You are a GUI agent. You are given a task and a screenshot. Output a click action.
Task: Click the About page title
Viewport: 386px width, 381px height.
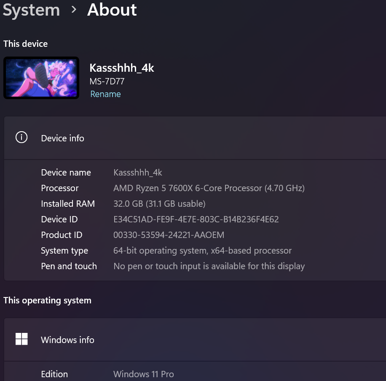pyautogui.click(x=112, y=10)
